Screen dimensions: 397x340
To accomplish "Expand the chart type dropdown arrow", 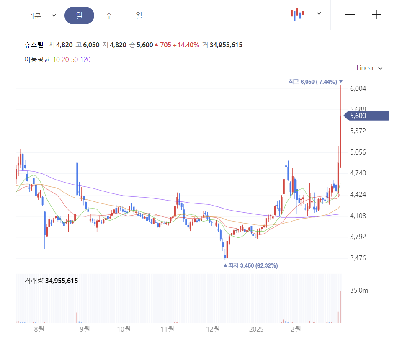I will click(x=319, y=13).
